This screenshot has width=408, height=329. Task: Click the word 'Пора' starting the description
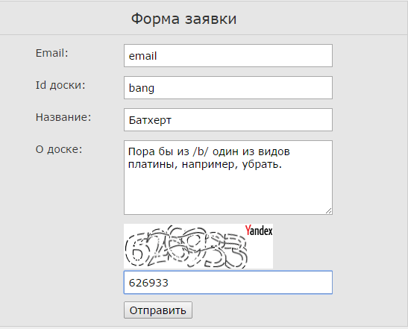pos(142,151)
